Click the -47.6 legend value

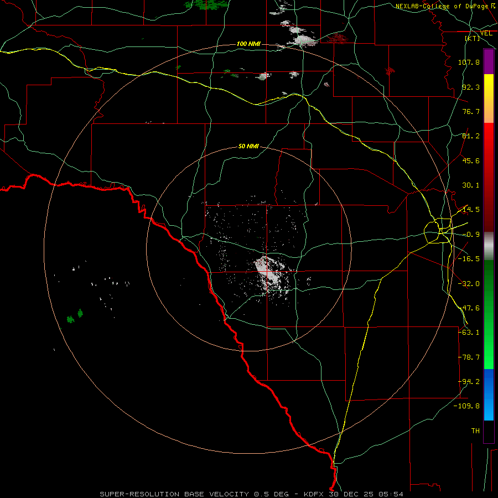[469, 308]
